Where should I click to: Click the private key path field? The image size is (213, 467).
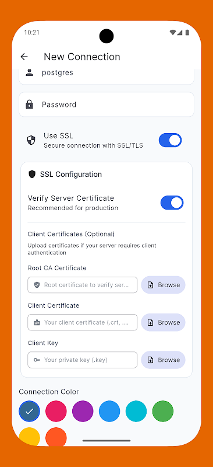(x=83, y=360)
